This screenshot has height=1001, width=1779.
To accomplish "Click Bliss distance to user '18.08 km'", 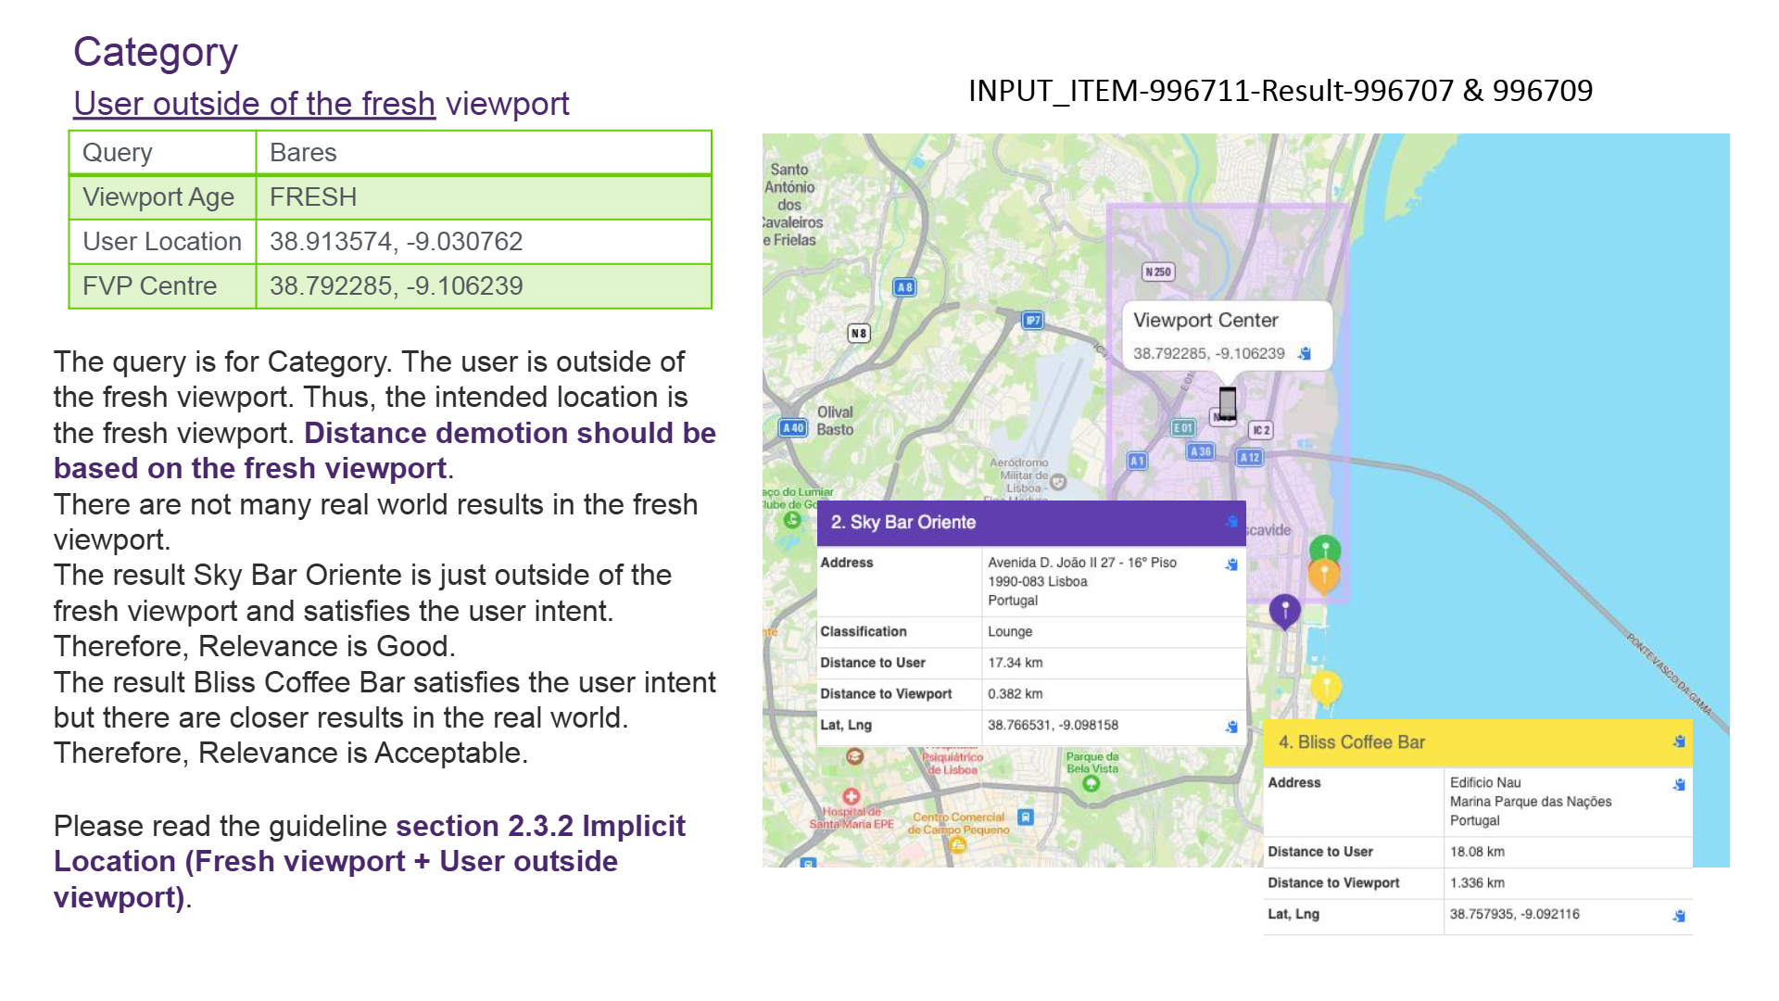I will (x=1477, y=852).
